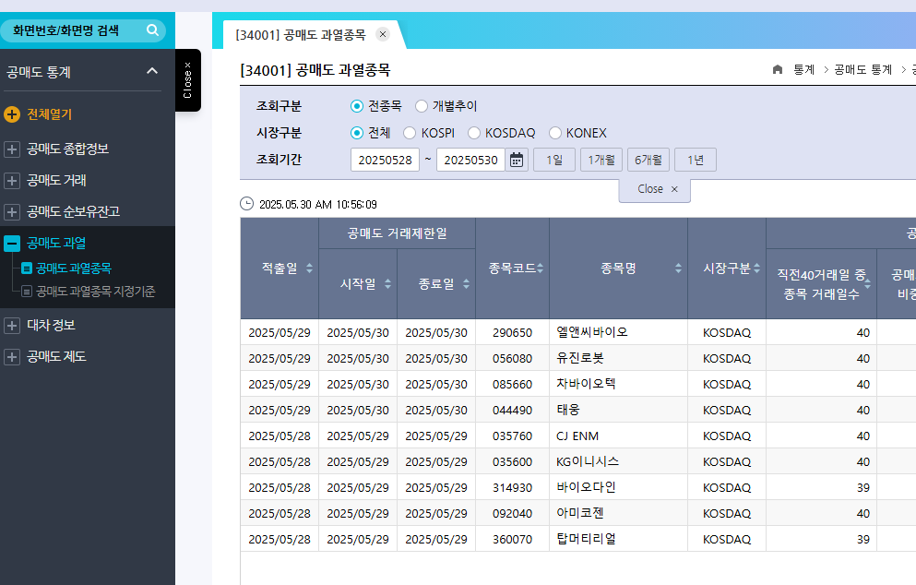
Task: Sort by 종목코드 column arrows
Action: 541,269
